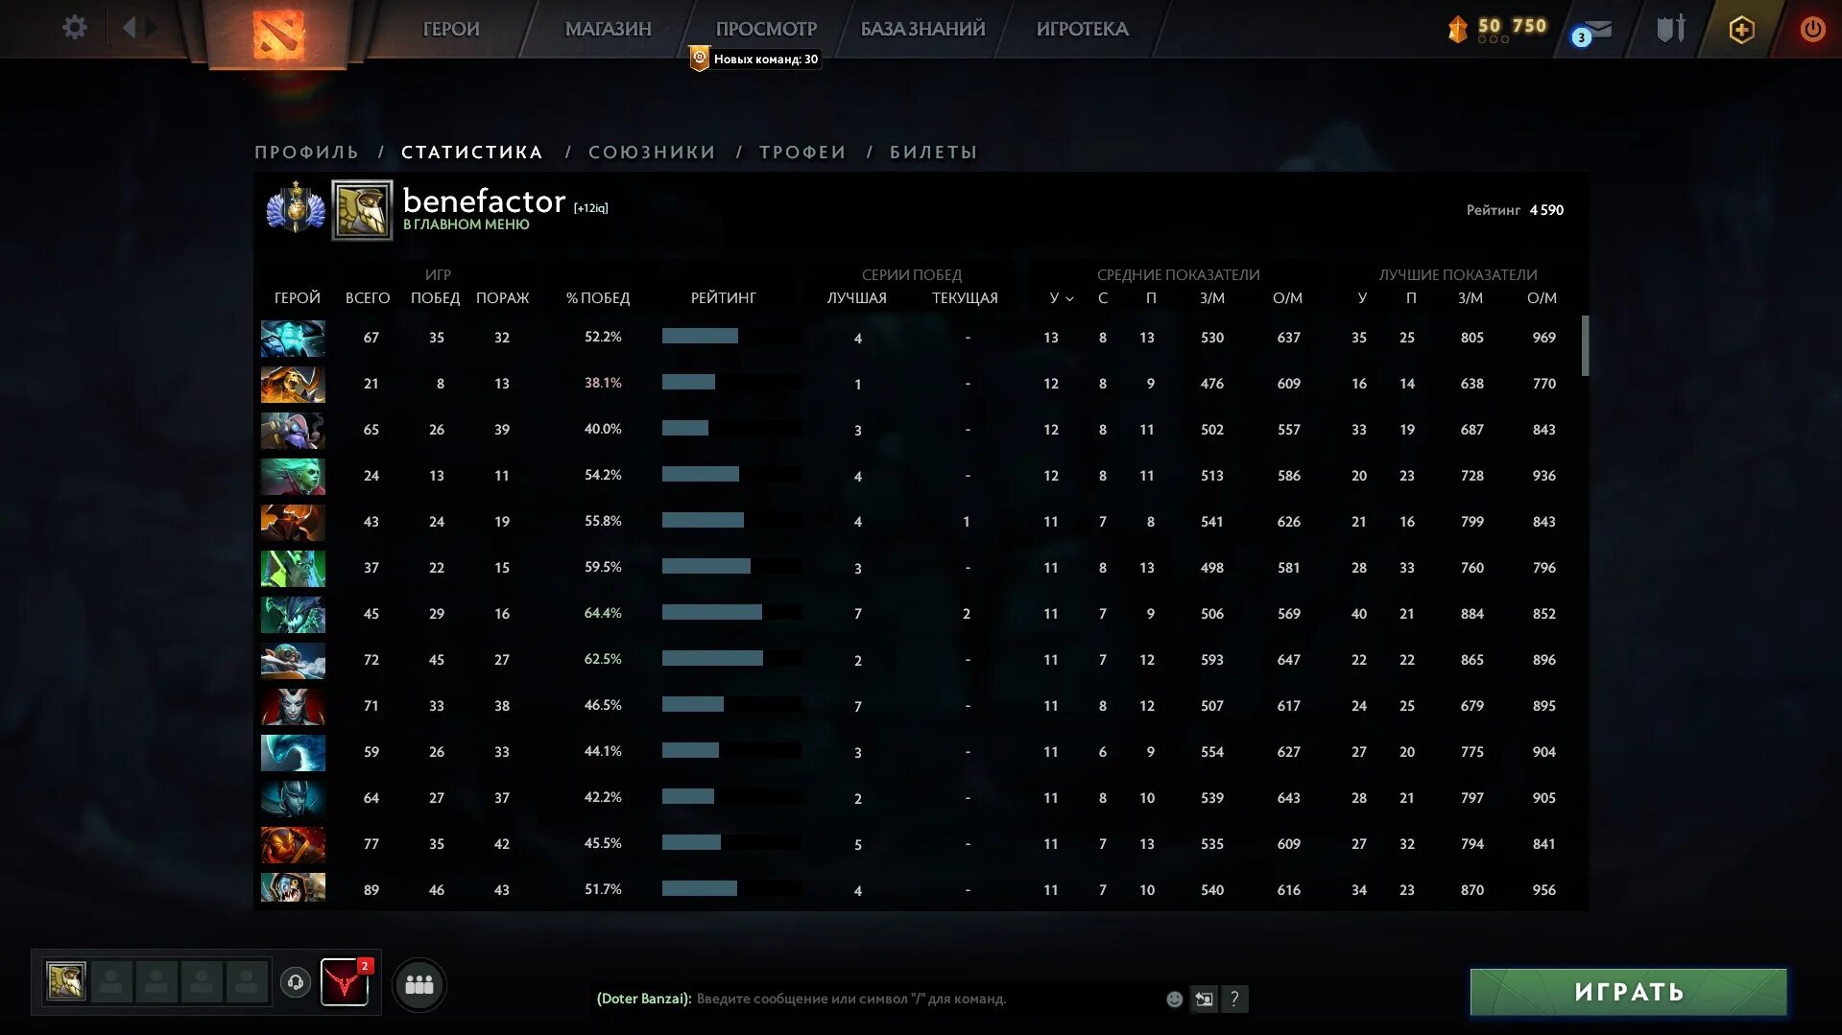Select hero portrait with 59.5% win rate
The height and width of the screenshot is (1035, 1842).
point(293,569)
